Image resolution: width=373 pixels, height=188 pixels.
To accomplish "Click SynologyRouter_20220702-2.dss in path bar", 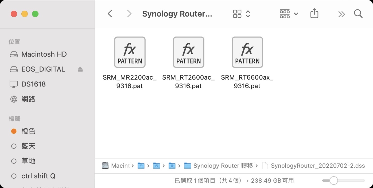I will point(317,166).
